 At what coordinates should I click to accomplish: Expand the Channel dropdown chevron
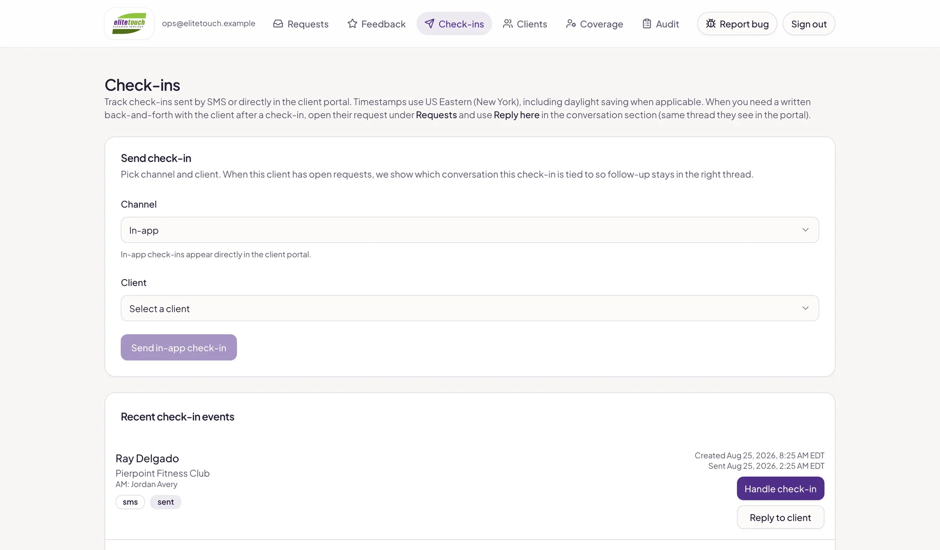(x=805, y=230)
